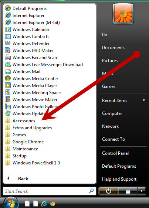Click the Windows DVD Maker icon
This screenshot has height=208, width=149.
[8, 51]
